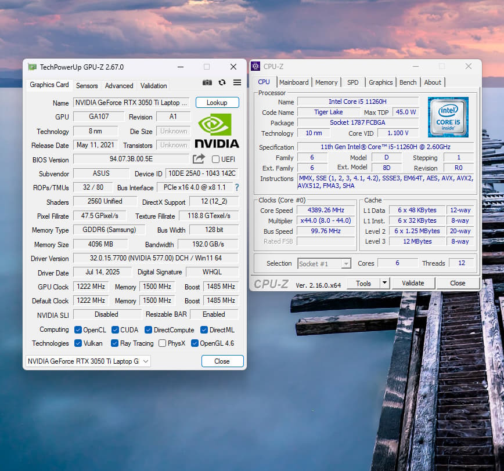
Task: Switch to the Sensors tab
Action: point(87,86)
